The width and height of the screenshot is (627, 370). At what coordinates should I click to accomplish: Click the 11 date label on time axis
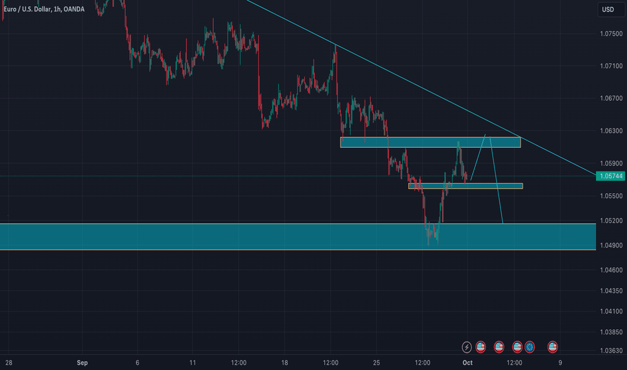(192, 363)
